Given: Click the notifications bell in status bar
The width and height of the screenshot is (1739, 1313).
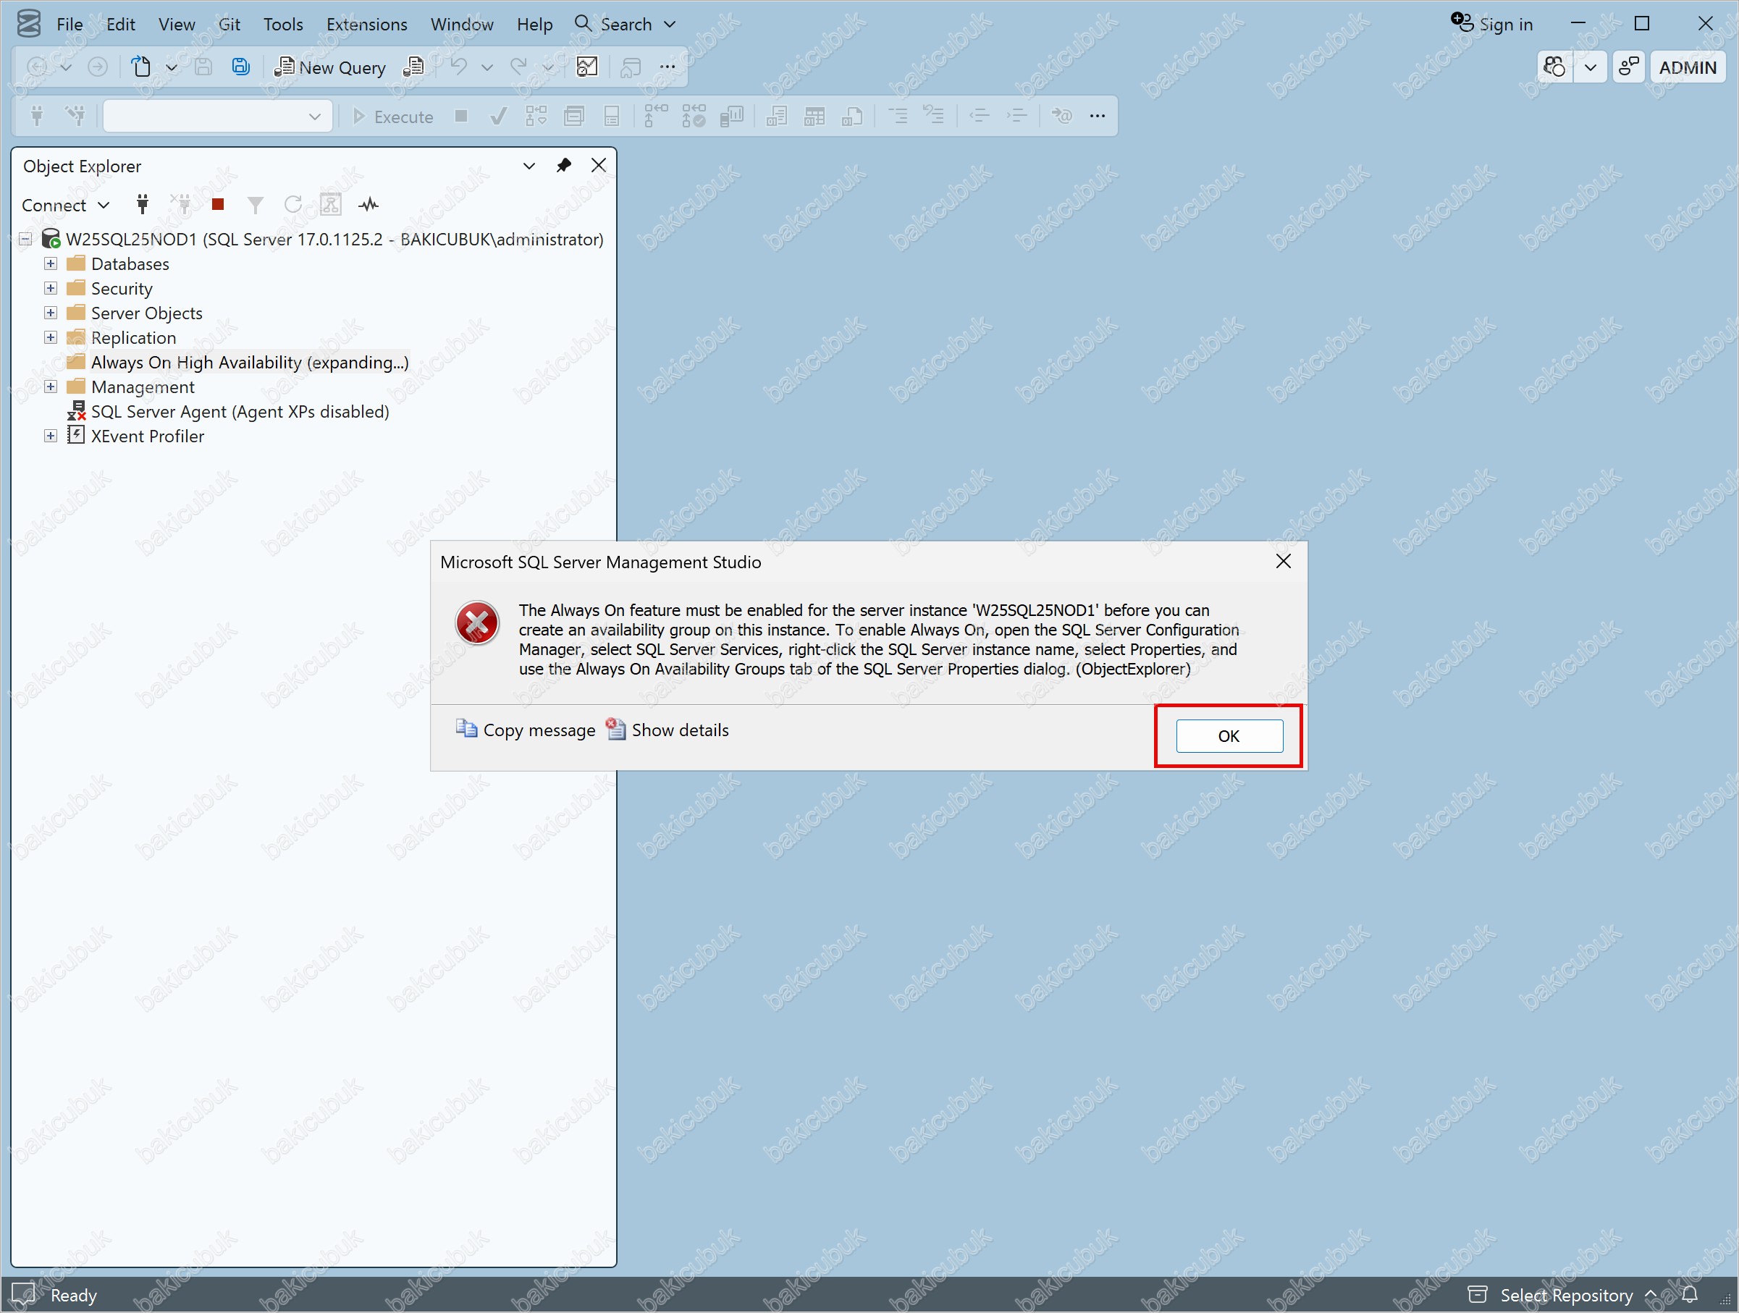Looking at the screenshot, I should pos(1690,1294).
